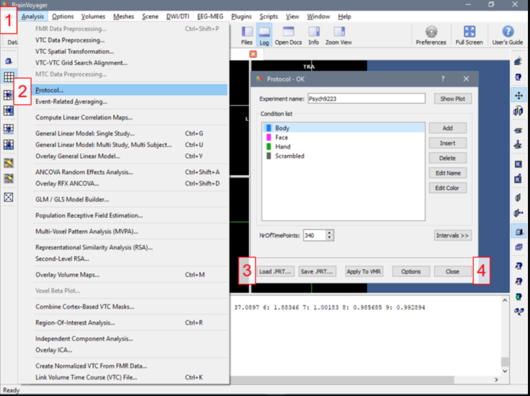
Task: Decrease NrOfTimePoints with the down arrow
Action: coord(329,237)
